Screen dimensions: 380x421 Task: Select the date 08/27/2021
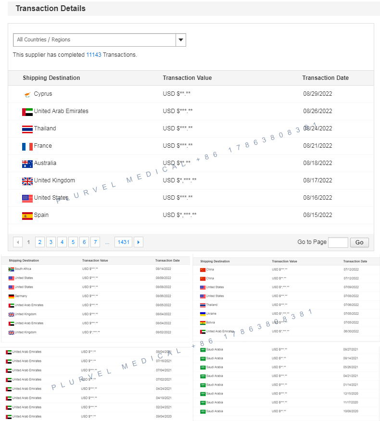[x=351, y=350]
